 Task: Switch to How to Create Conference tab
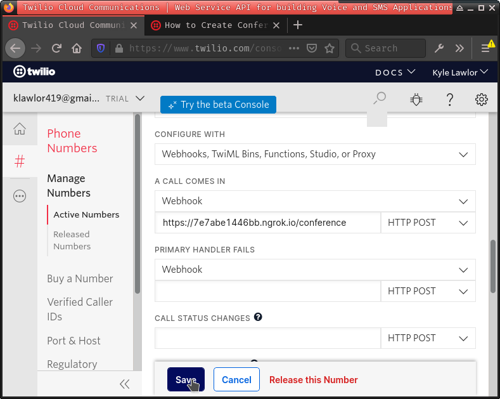(x=216, y=25)
